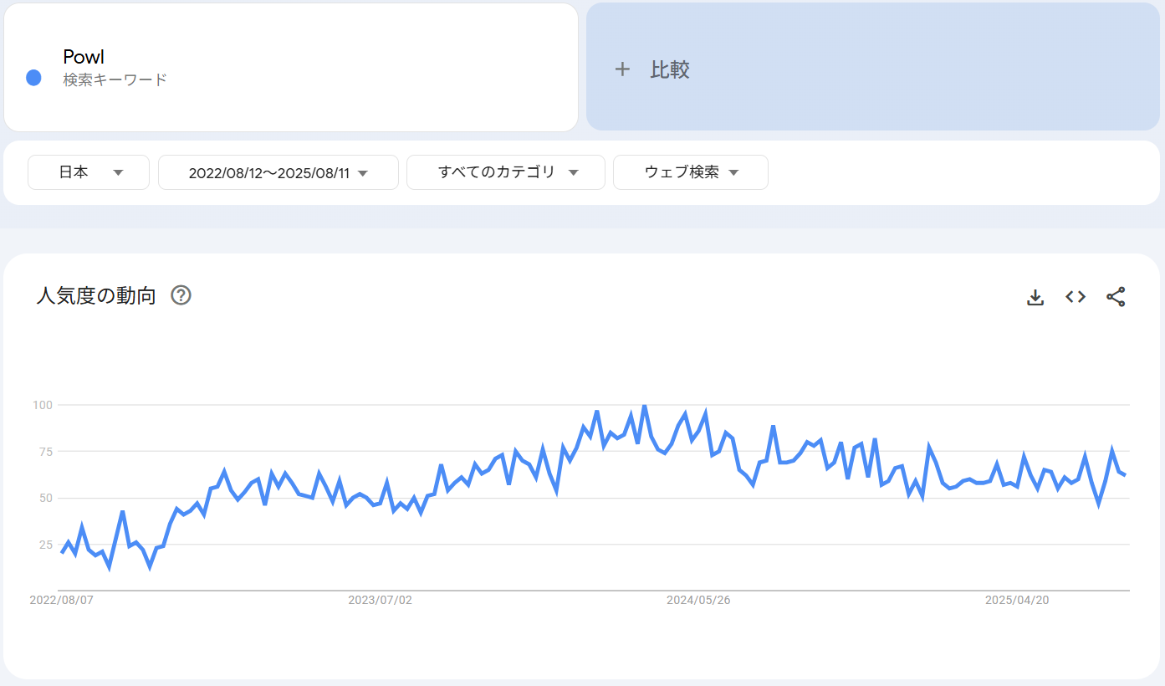Viewport: 1165px width, 686px height.
Task: Open the ウェブ検索 search type dropdown
Action: (691, 172)
